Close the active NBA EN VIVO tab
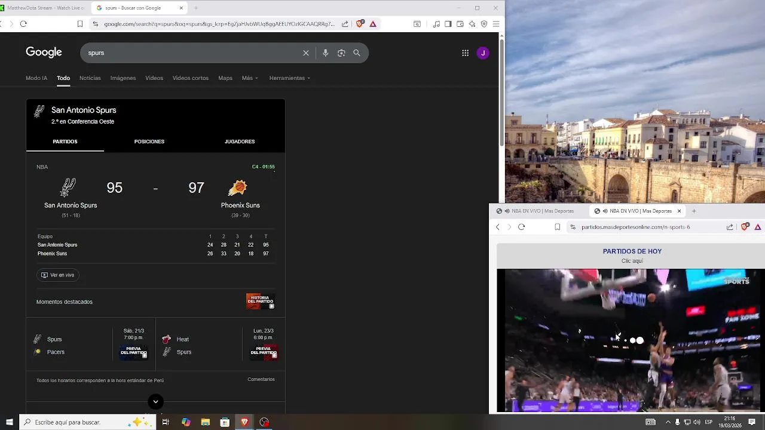Image resolution: width=765 pixels, height=430 pixels. click(679, 211)
